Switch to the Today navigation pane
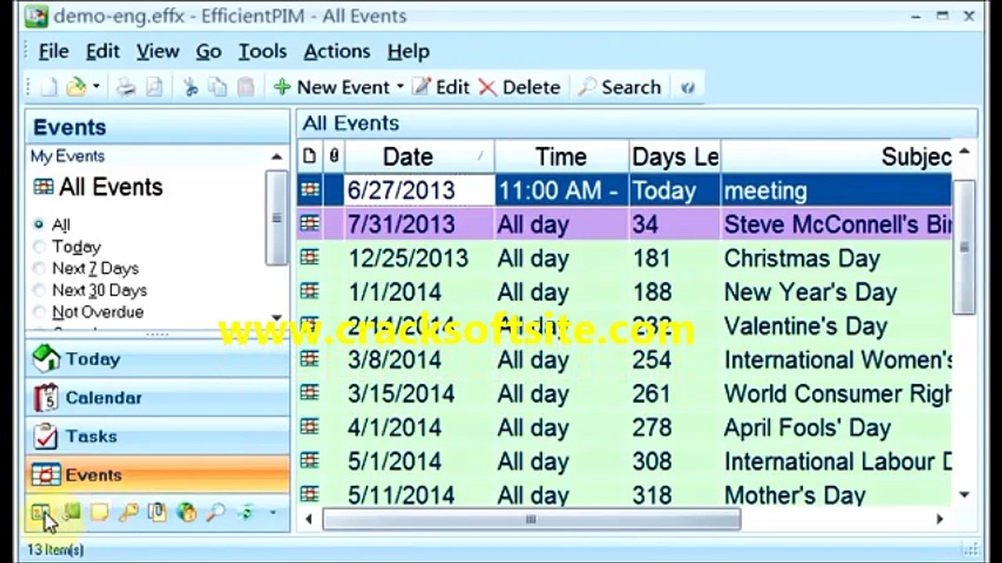Image resolution: width=1002 pixels, height=563 pixels. 157,359
